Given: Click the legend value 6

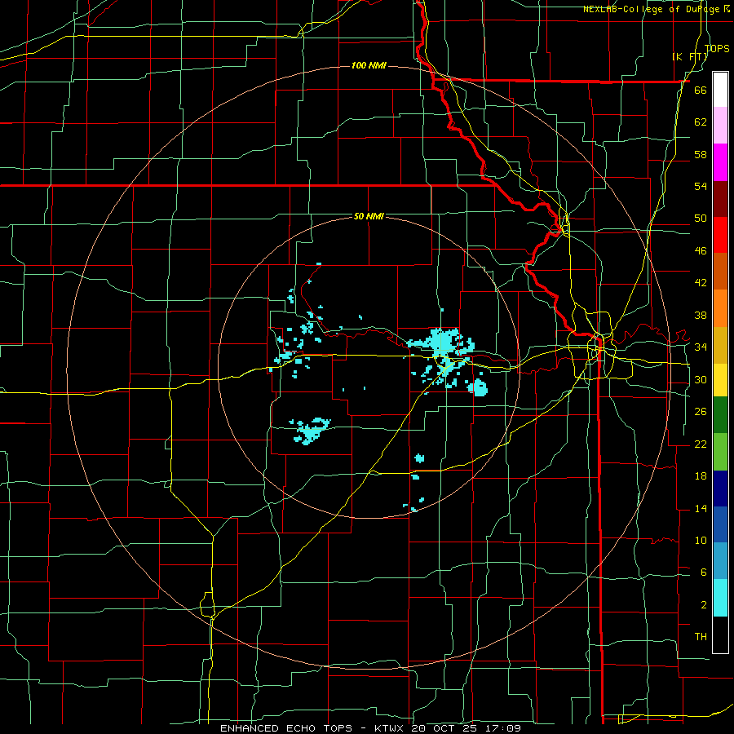Looking at the screenshot, I should (x=703, y=572).
